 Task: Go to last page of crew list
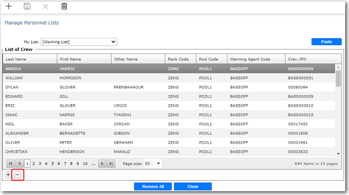(111, 164)
